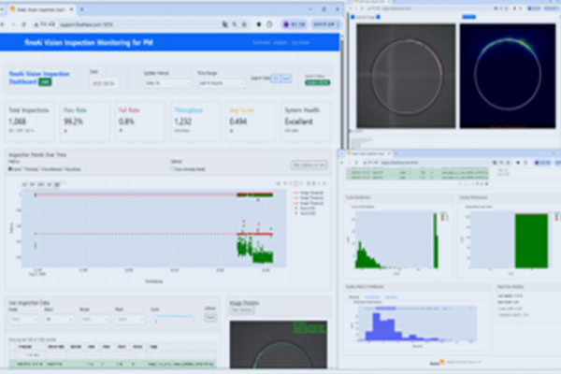Select the zoom tool in the trends chart modebar
This screenshot has width=561, height=374.
[x=285, y=183]
